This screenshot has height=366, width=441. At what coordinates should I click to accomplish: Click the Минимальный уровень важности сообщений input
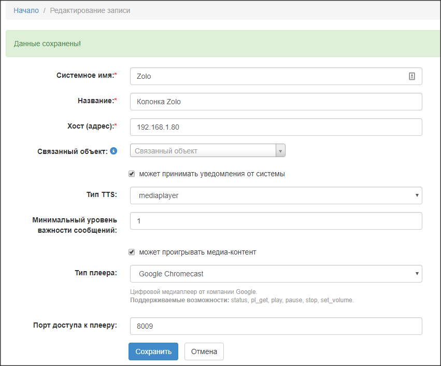point(276,221)
